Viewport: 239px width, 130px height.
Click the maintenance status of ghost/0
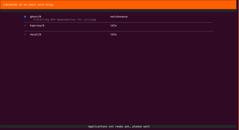tap(119, 17)
